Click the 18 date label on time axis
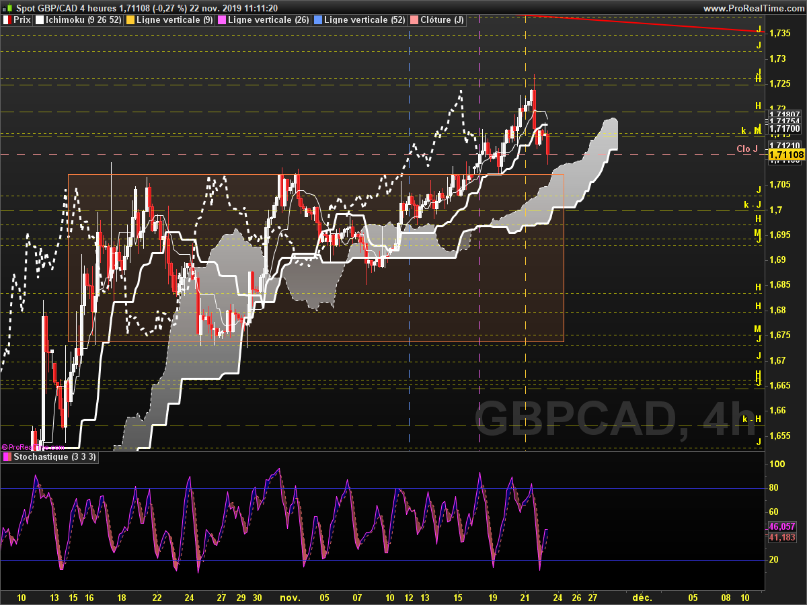The image size is (807, 605). [122, 597]
